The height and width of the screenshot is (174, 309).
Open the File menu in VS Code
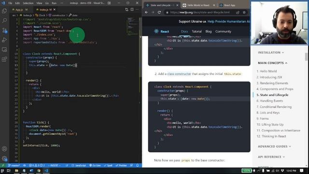click(x=10, y=3)
